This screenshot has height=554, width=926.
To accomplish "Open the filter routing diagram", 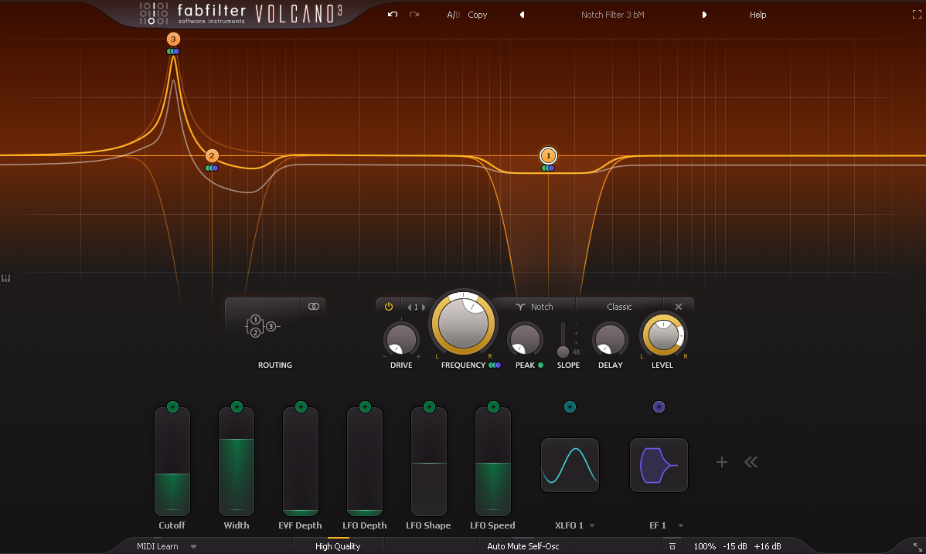I will tap(263, 326).
